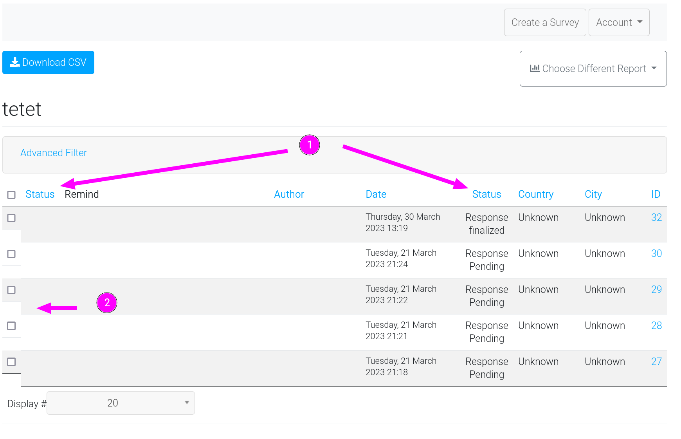Click the Create a Survey button
The image size is (681, 439).
coord(544,22)
